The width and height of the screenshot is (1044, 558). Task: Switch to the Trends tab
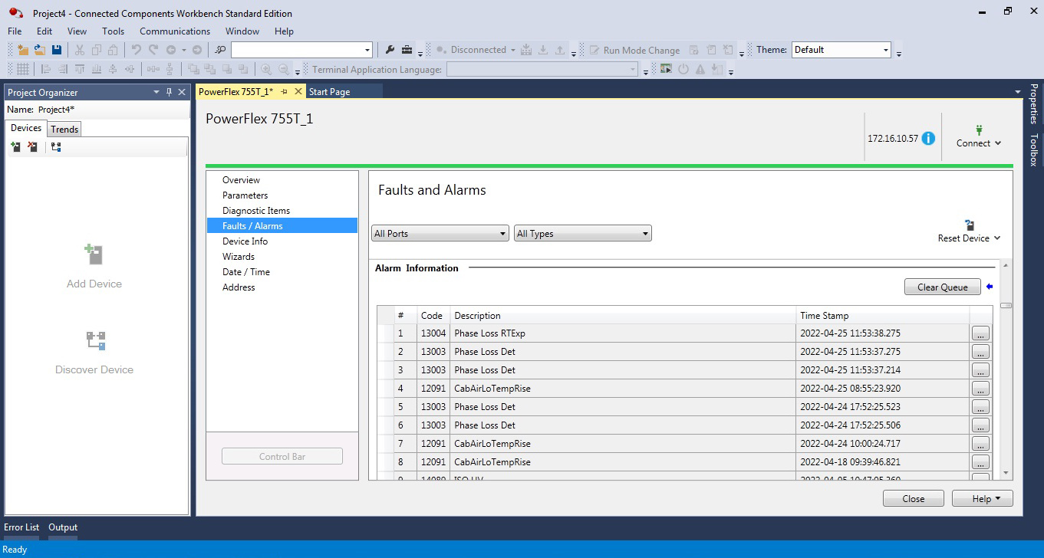(x=64, y=130)
